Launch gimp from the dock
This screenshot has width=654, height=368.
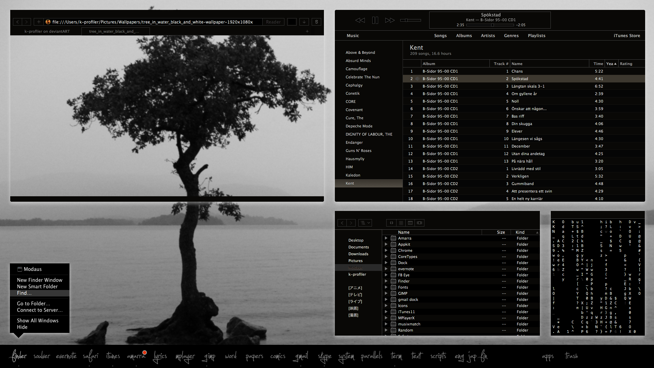(x=210, y=356)
